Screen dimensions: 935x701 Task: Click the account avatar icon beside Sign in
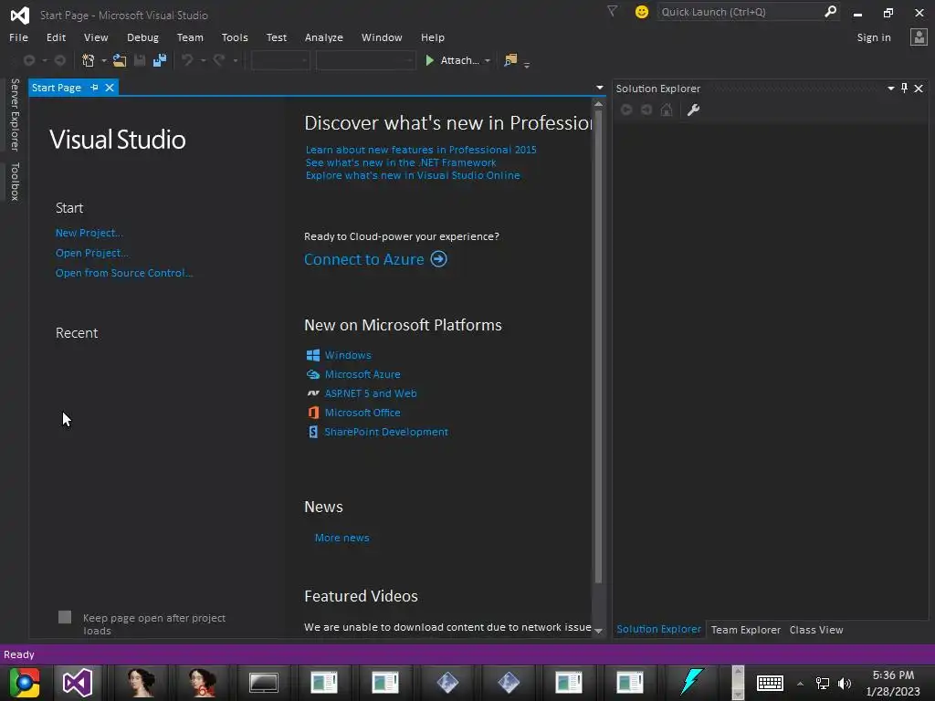(919, 37)
